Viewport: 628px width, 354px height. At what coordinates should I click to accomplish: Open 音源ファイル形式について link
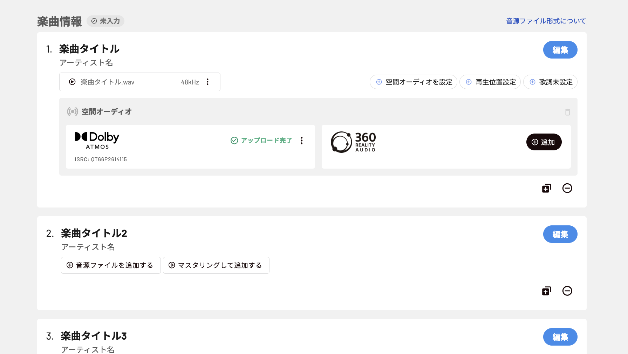(546, 21)
